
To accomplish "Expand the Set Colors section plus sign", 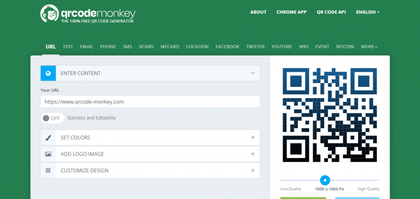I will tap(253, 138).
